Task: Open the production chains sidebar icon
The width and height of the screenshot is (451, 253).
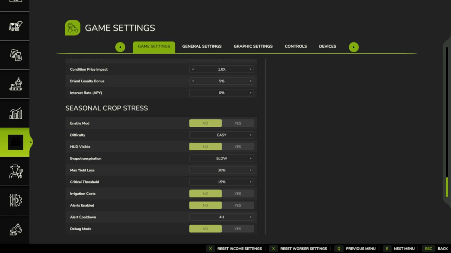Action: [15, 84]
